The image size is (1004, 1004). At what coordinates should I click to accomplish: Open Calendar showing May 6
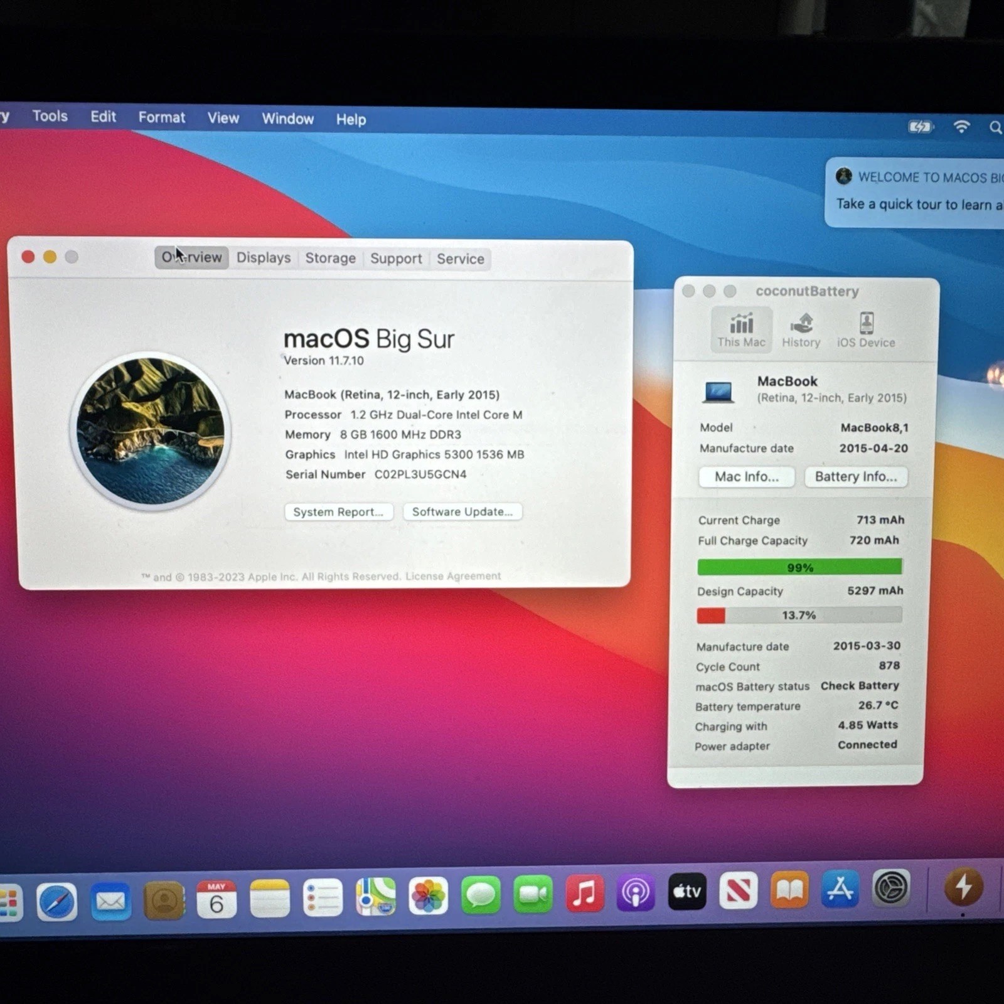tap(216, 900)
